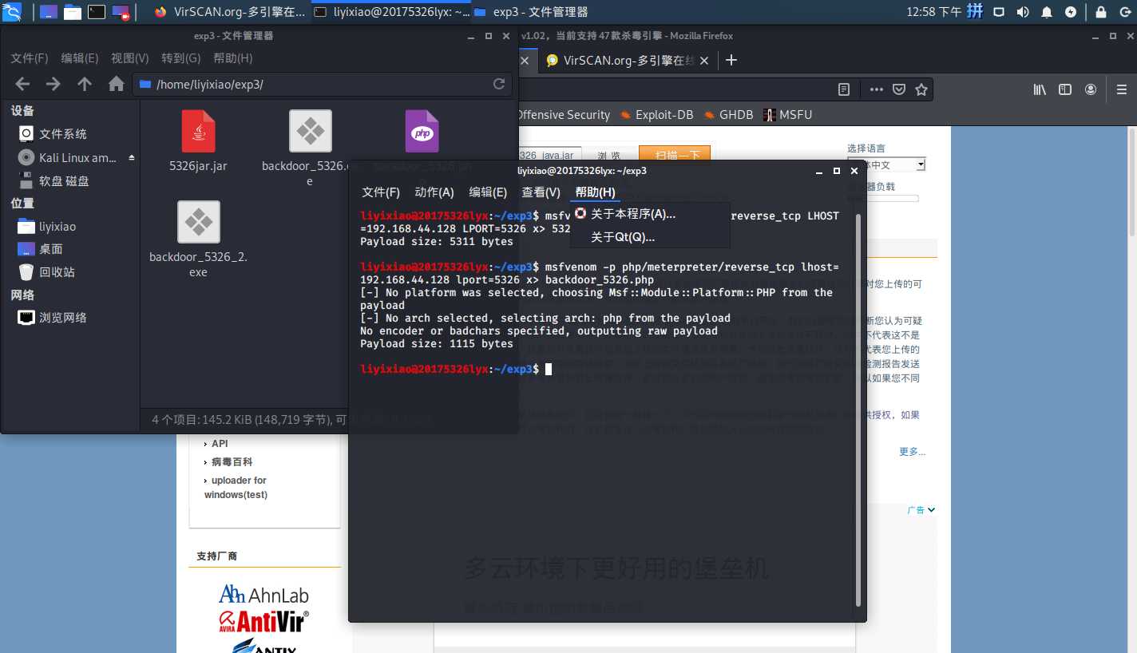The width and height of the screenshot is (1137, 653).
Task: Open 帮助(H) menu in file manager
Action: [x=233, y=58]
